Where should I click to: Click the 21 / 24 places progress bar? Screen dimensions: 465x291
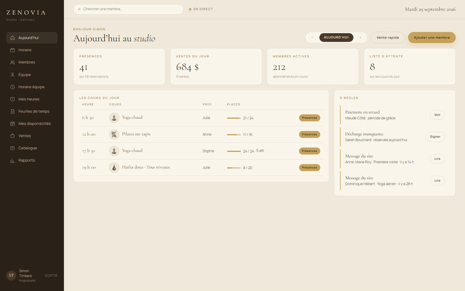[x=234, y=118]
